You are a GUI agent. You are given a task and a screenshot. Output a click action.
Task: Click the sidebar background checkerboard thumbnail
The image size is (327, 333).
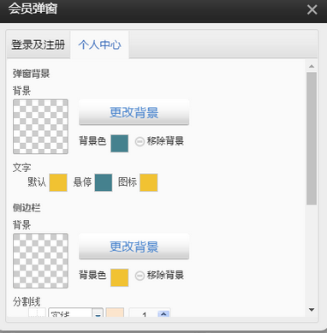[40, 260]
